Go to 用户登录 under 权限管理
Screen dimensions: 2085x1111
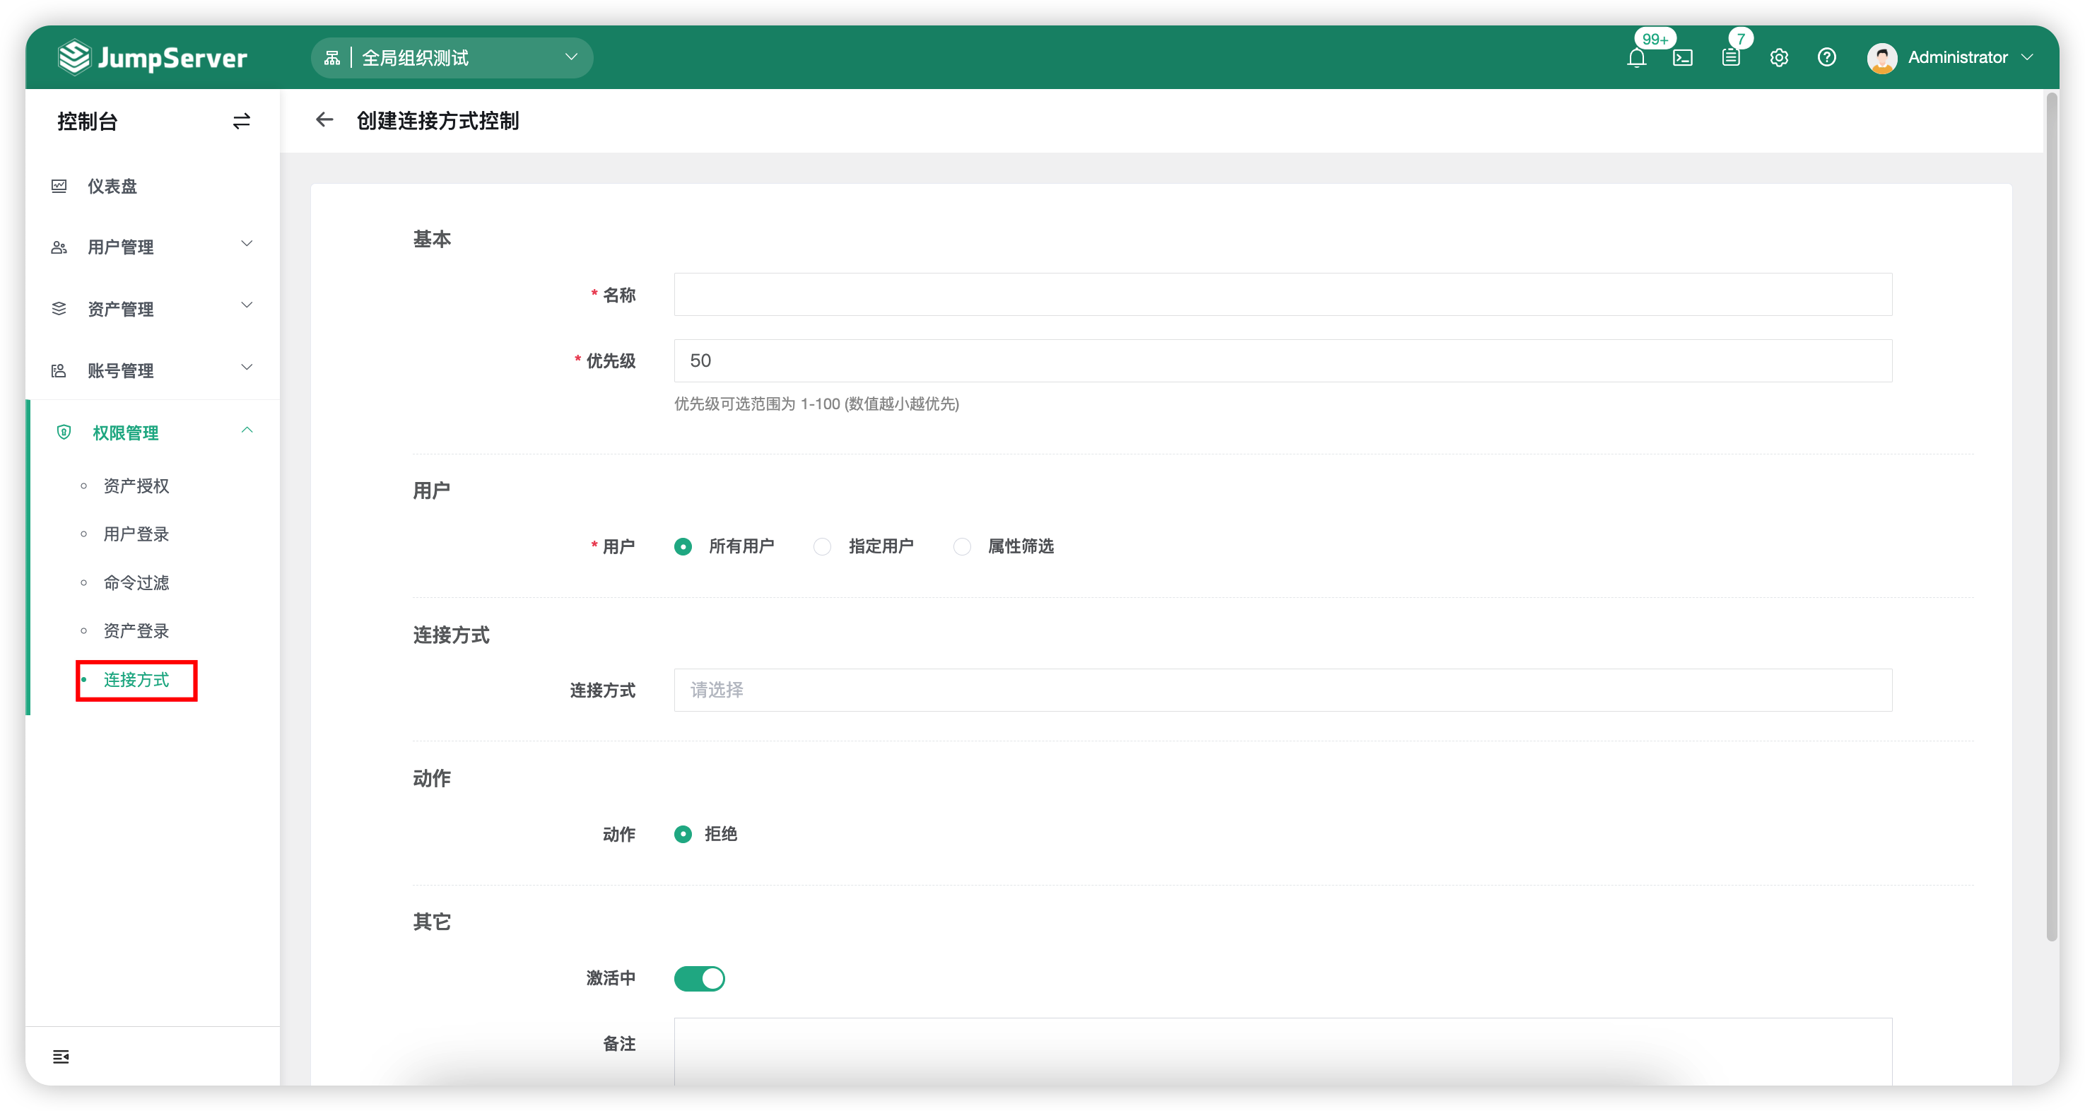coord(134,534)
